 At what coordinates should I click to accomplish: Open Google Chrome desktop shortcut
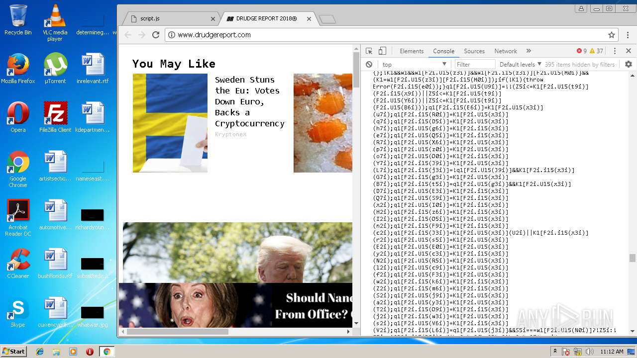(18, 170)
